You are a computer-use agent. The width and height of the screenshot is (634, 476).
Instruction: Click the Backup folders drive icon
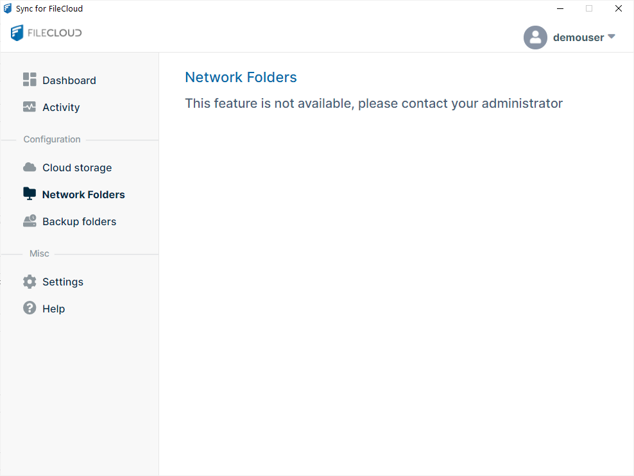pyautogui.click(x=30, y=221)
